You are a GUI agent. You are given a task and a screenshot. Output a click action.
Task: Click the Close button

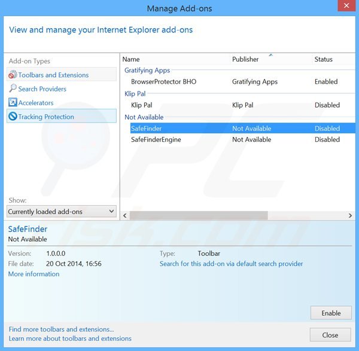[330, 335]
